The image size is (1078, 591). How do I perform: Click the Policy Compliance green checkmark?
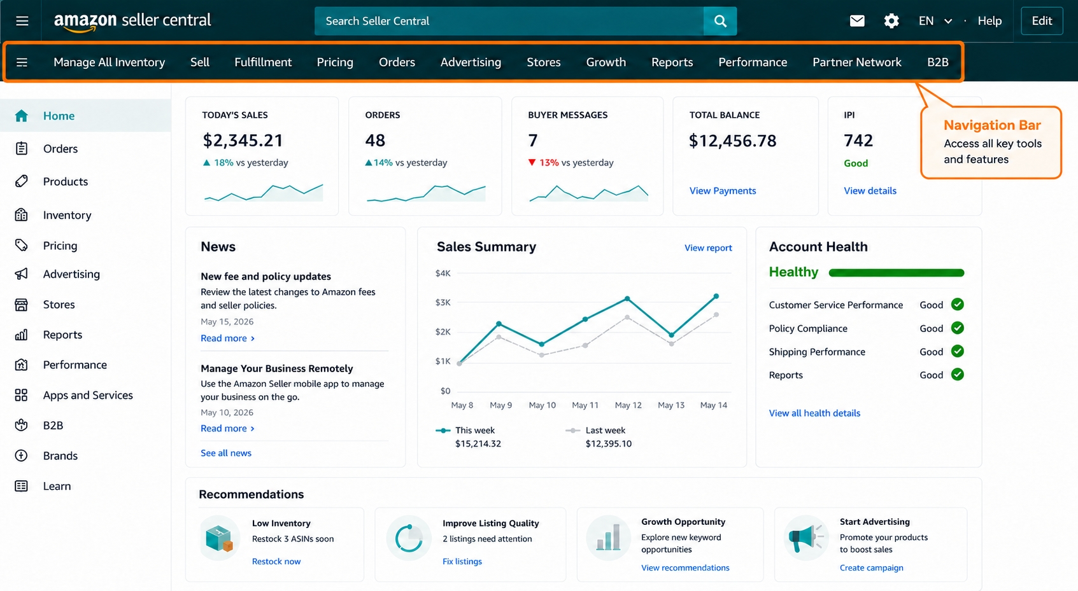957,328
